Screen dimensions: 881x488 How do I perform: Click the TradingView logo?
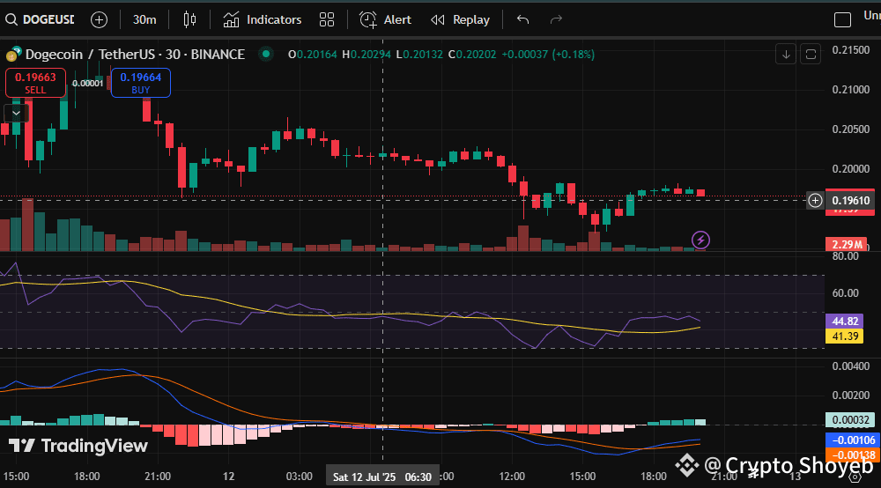pos(78,446)
